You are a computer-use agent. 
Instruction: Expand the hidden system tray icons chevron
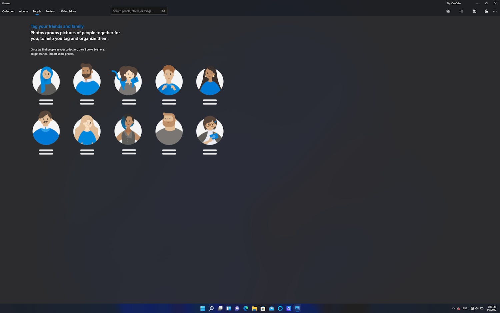click(453, 308)
